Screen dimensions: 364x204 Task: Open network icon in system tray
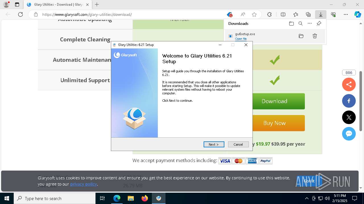click(320, 198)
